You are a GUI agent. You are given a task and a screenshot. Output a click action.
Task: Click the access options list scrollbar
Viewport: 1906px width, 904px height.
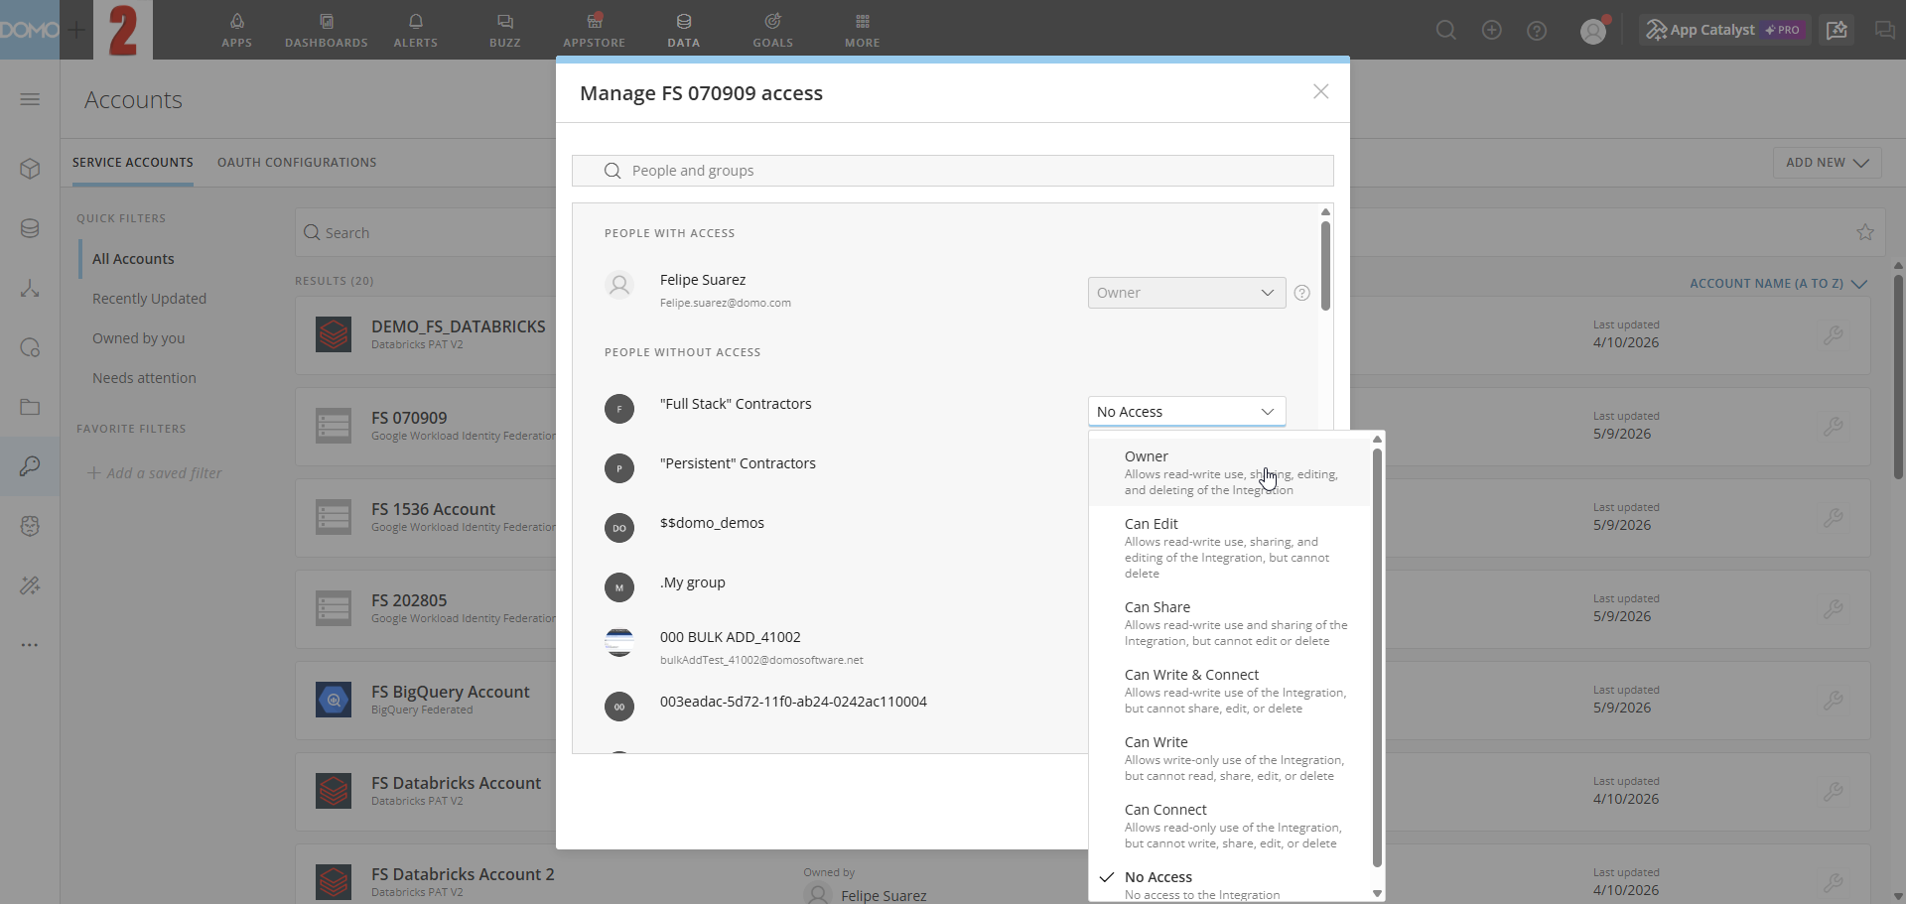1377,658
